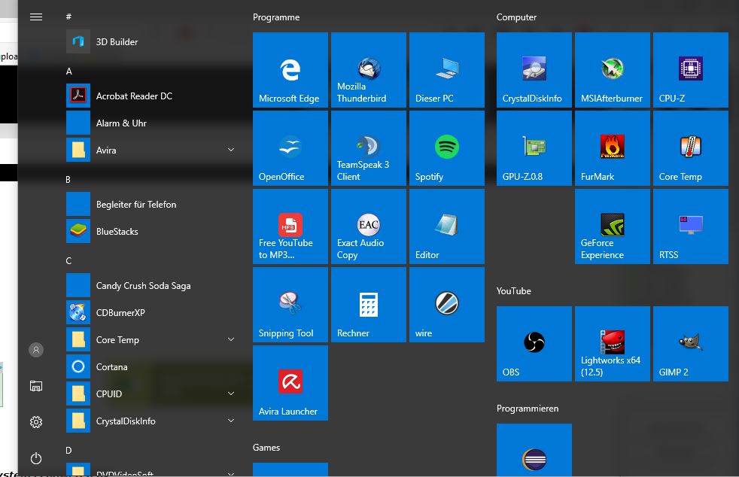Open the Dieser PC tile

pyautogui.click(x=447, y=70)
